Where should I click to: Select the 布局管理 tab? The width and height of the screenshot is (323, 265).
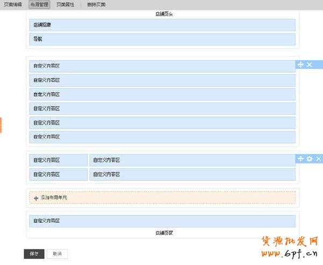point(39,4)
